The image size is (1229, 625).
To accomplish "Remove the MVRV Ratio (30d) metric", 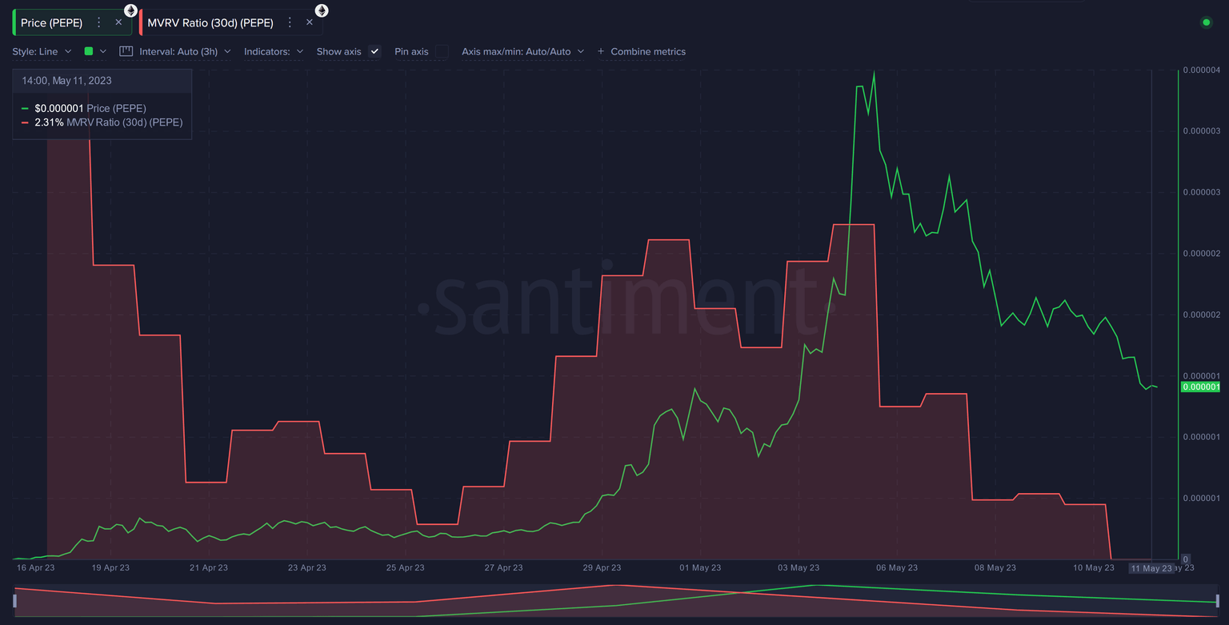I will pos(309,22).
